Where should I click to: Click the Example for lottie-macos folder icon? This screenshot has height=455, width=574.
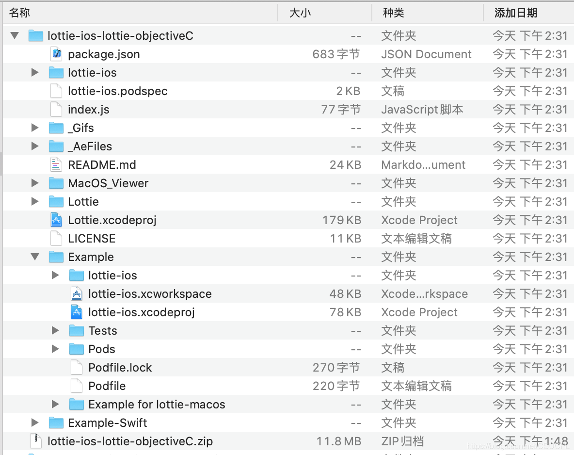[77, 404]
